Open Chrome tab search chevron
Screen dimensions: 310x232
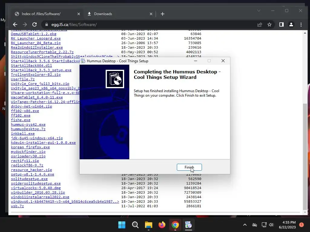tap(259, 11)
